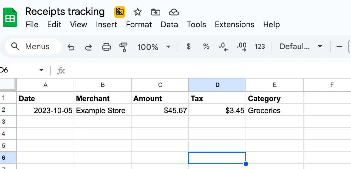
Task: Click the magnifier in Menus search
Action: pyautogui.click(x=15, y=47)
